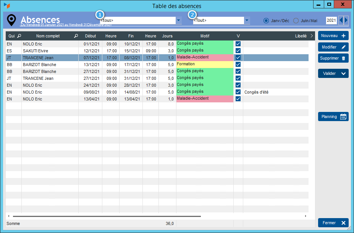
Task: Click the location pin Absences icon
Action: (x=12, y=20)
